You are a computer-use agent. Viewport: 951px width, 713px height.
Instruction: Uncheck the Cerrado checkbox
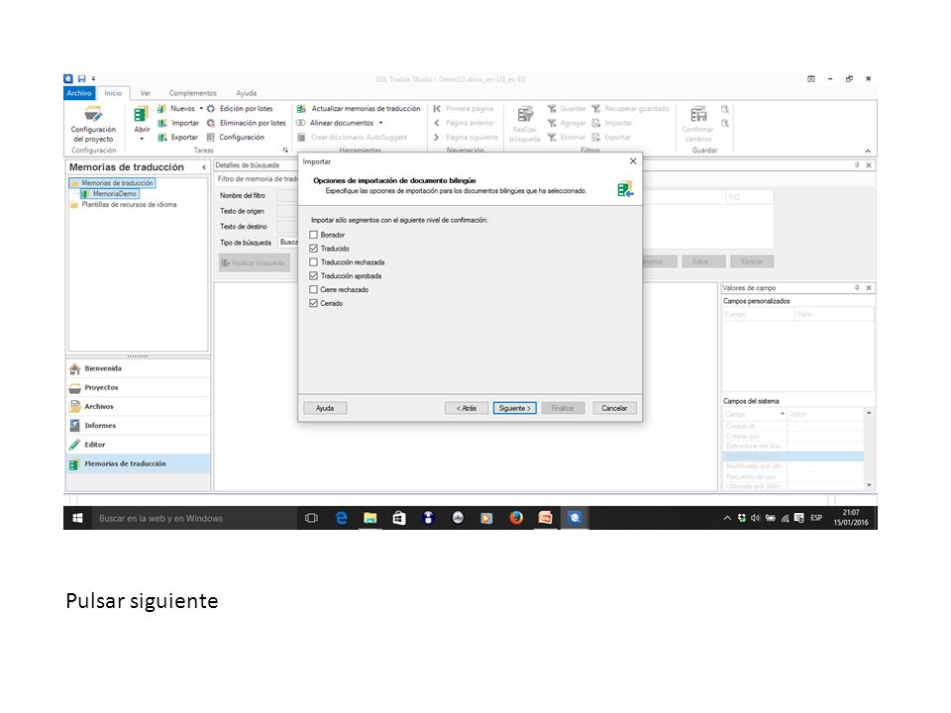pyautogui.click(x=314, y=303)
